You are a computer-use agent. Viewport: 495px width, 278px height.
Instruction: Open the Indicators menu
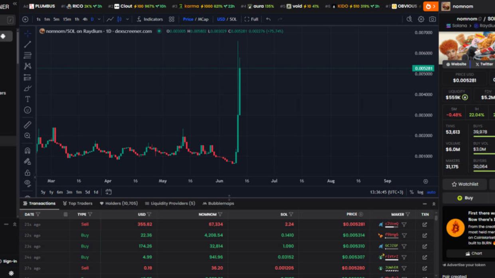(150, 19)
